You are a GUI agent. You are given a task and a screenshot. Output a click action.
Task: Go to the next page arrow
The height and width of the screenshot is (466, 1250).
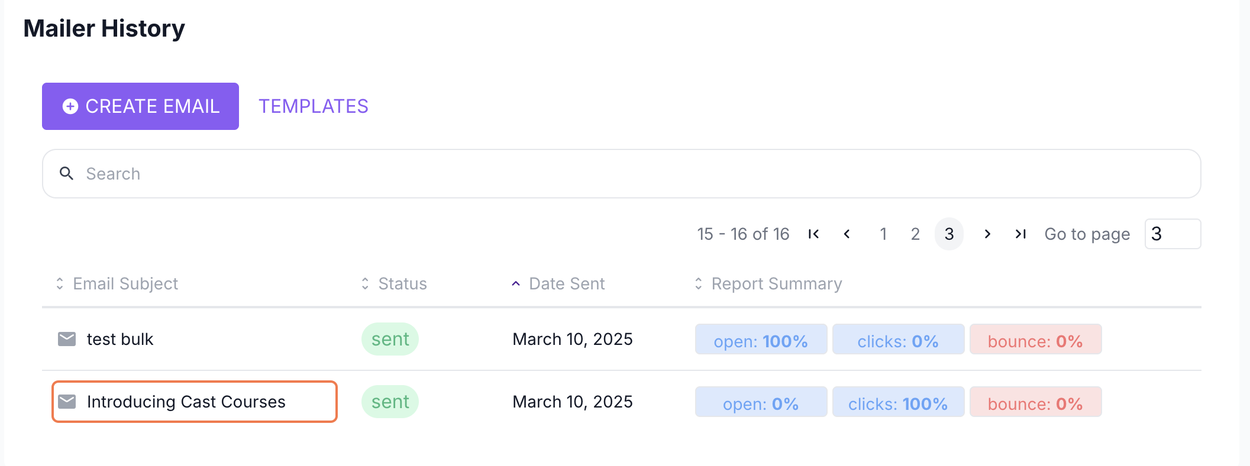pyautogui.click(x=987, y=234)
